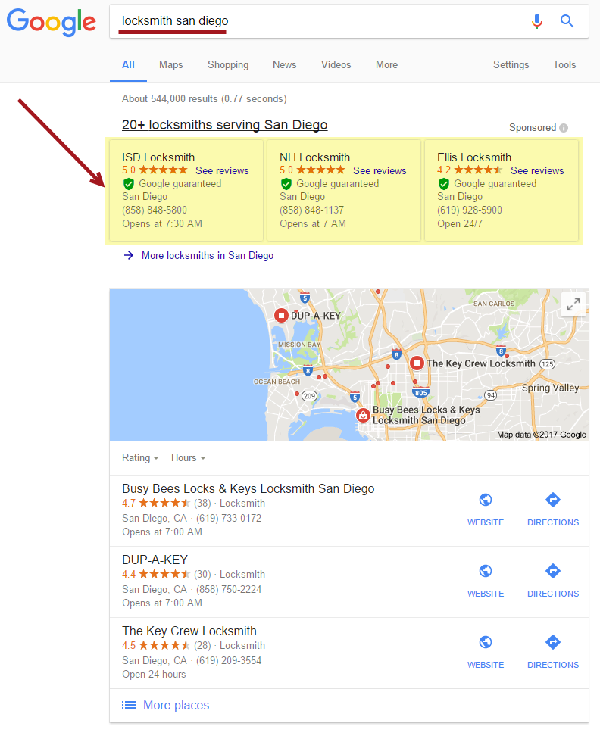Click the DUP-A-KEY map pin

pos(281,315)
